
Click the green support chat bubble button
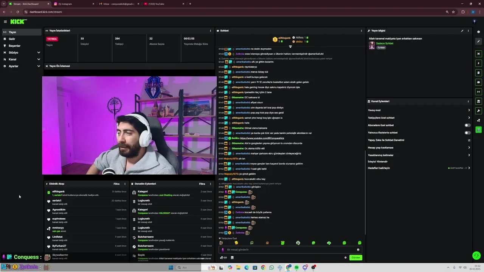[x=476, y=255]
